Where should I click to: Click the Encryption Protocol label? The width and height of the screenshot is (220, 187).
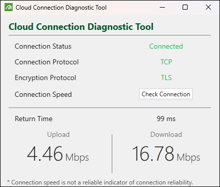point(46,78)
